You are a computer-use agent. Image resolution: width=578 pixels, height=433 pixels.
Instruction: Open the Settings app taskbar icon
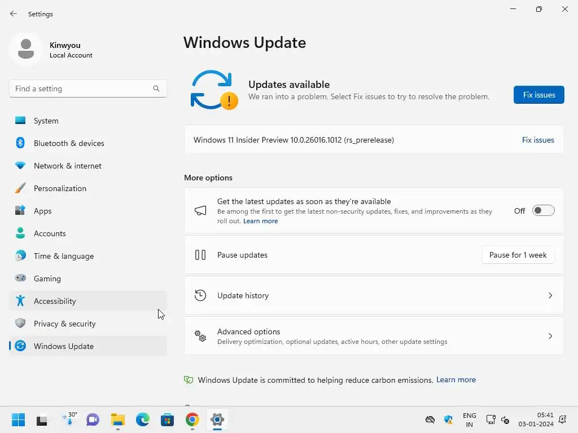(x=217, y=419)
